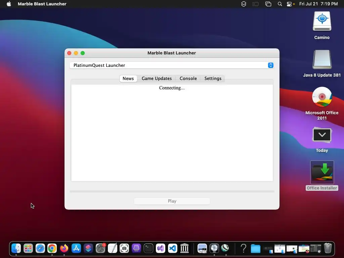The height and width of the screenshot is (258, 344).
Task: Click the Play button
Action: tap(172, 201)
